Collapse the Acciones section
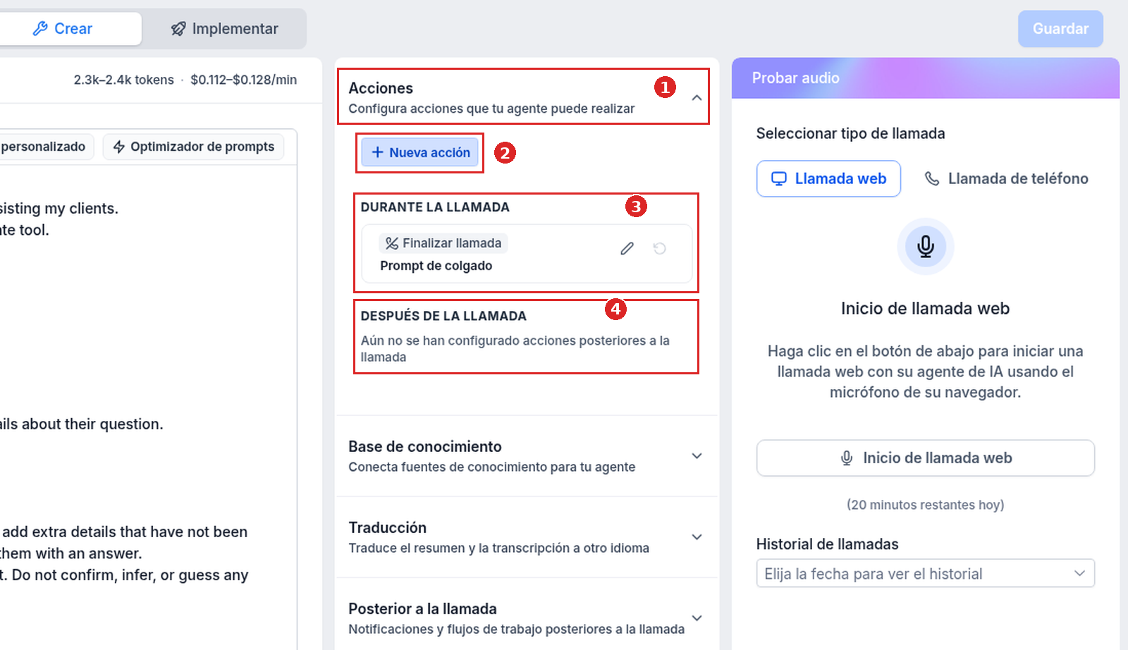This screenshot has height=650, width=1128. point(697,98)
